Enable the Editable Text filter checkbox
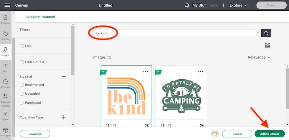Screen dimensions: 289x140 tap(22, 62)
